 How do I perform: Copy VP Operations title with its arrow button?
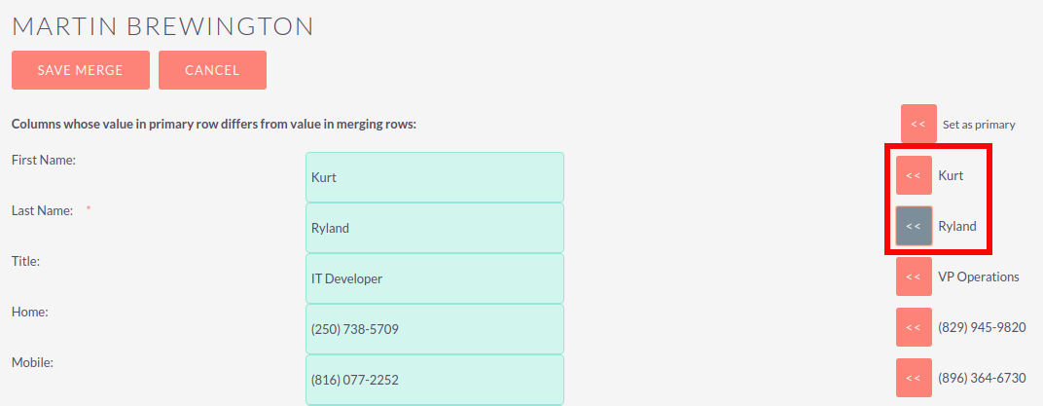914,277
